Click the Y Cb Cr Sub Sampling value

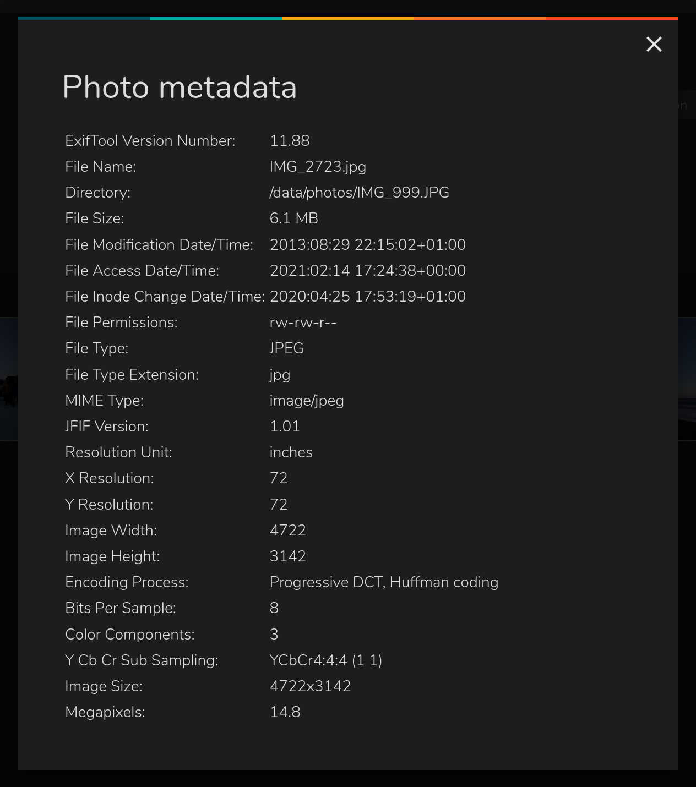click(325, 660)
